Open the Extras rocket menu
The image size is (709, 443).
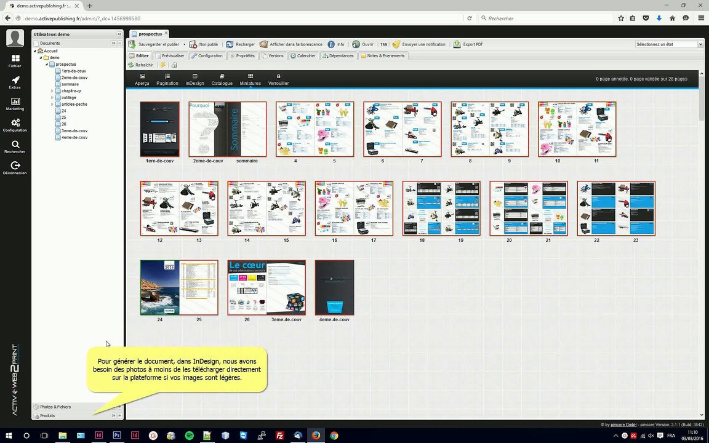15,82
